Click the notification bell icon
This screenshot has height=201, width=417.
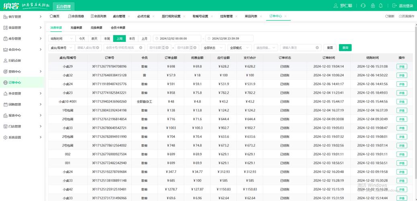pyautogui.click(x=381, y=6)
